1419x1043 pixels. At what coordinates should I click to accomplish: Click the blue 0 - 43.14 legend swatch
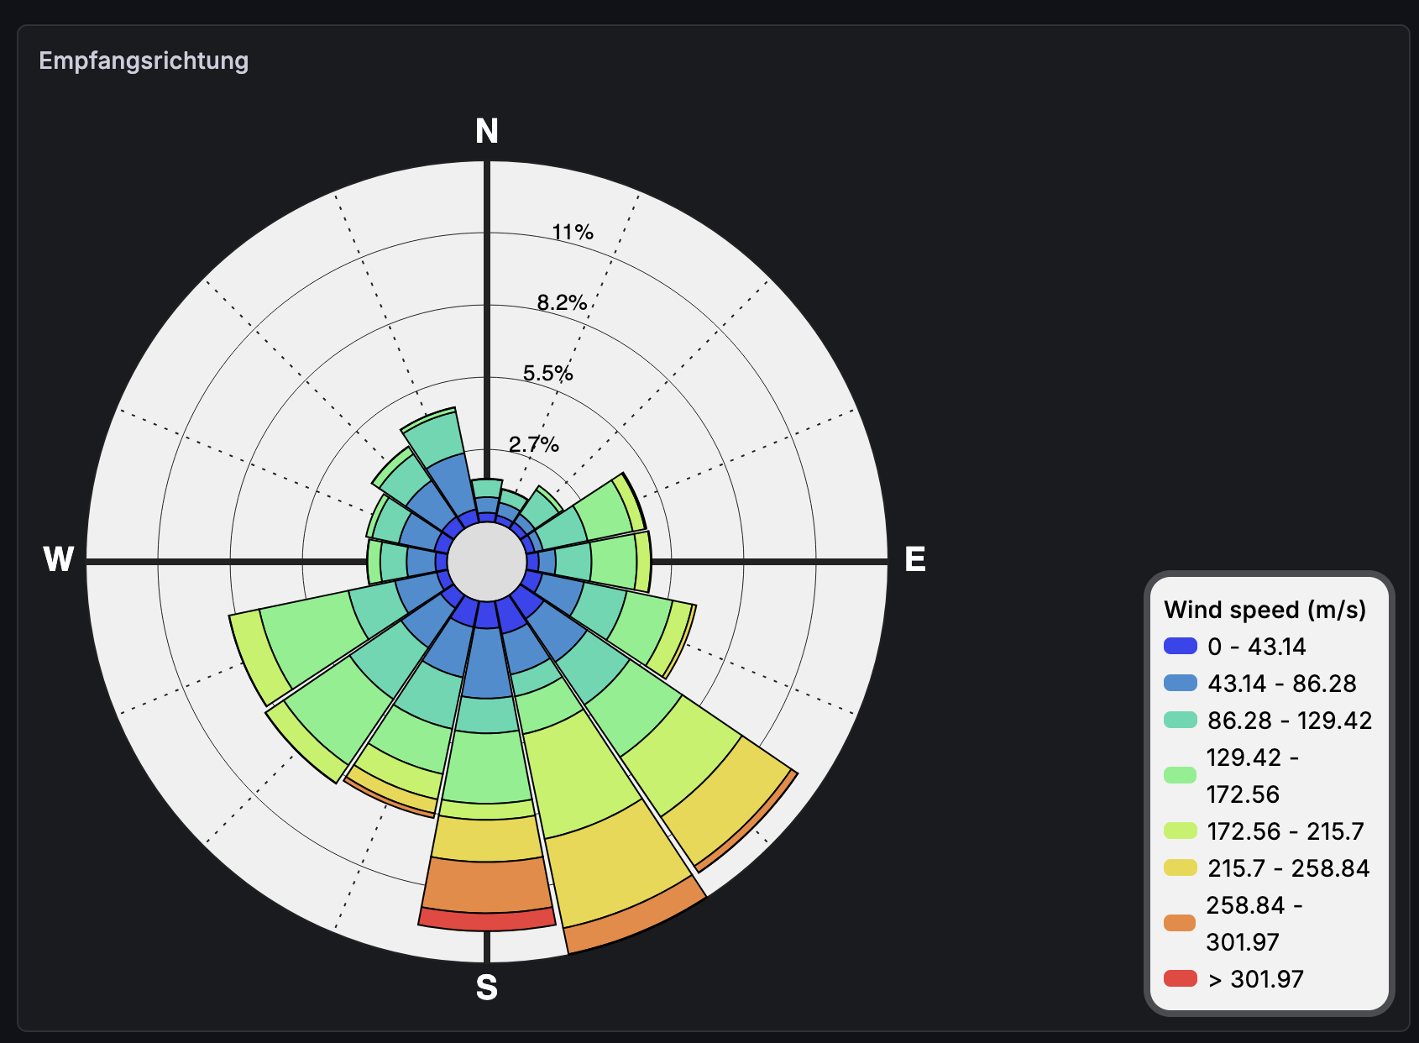[1180, 646]
